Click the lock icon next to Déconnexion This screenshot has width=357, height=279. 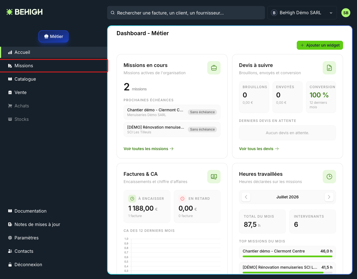[10, 265]
